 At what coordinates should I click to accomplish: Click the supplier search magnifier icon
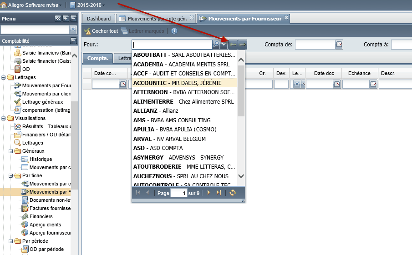click(x=216, y=45)
